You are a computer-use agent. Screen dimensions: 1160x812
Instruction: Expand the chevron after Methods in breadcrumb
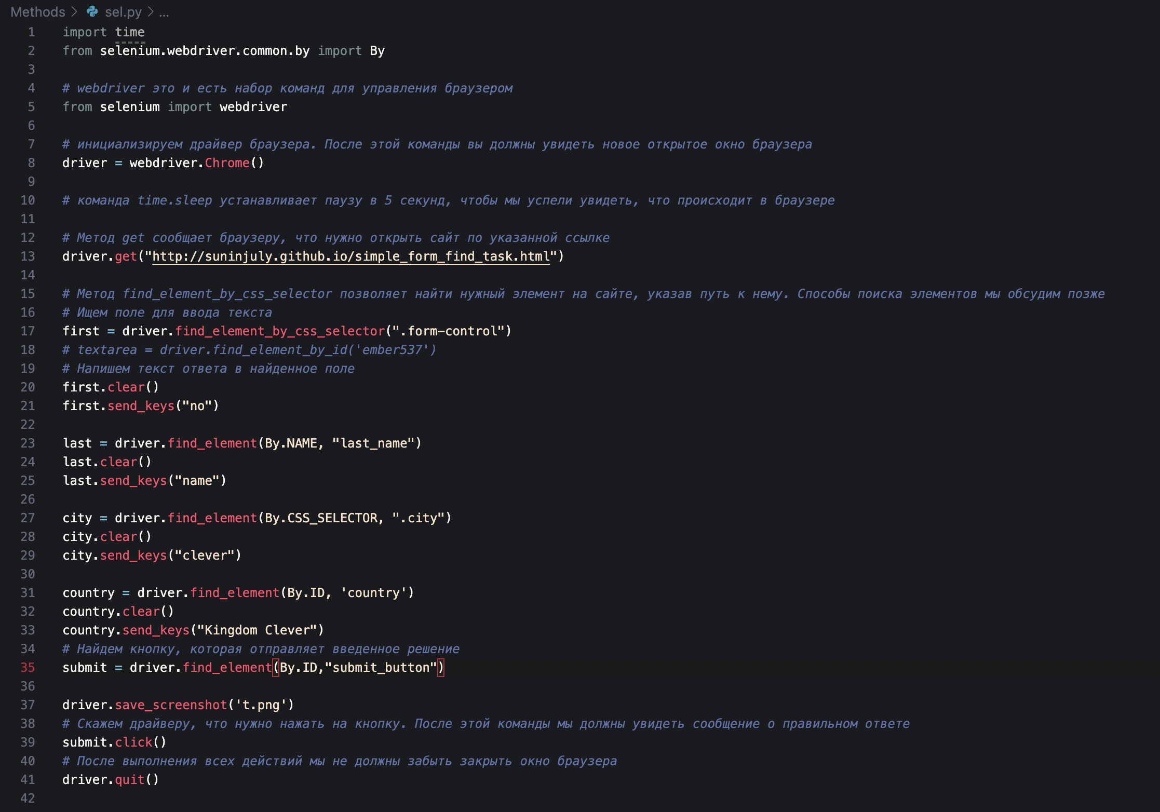click(x=75, y=11)
